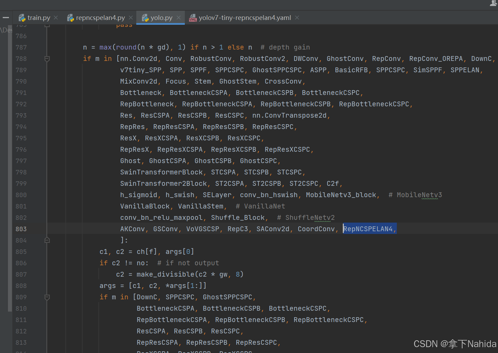The image size is (498, 353).
Task: Click line number 813 in the gutter
Action: coord(21,343)
